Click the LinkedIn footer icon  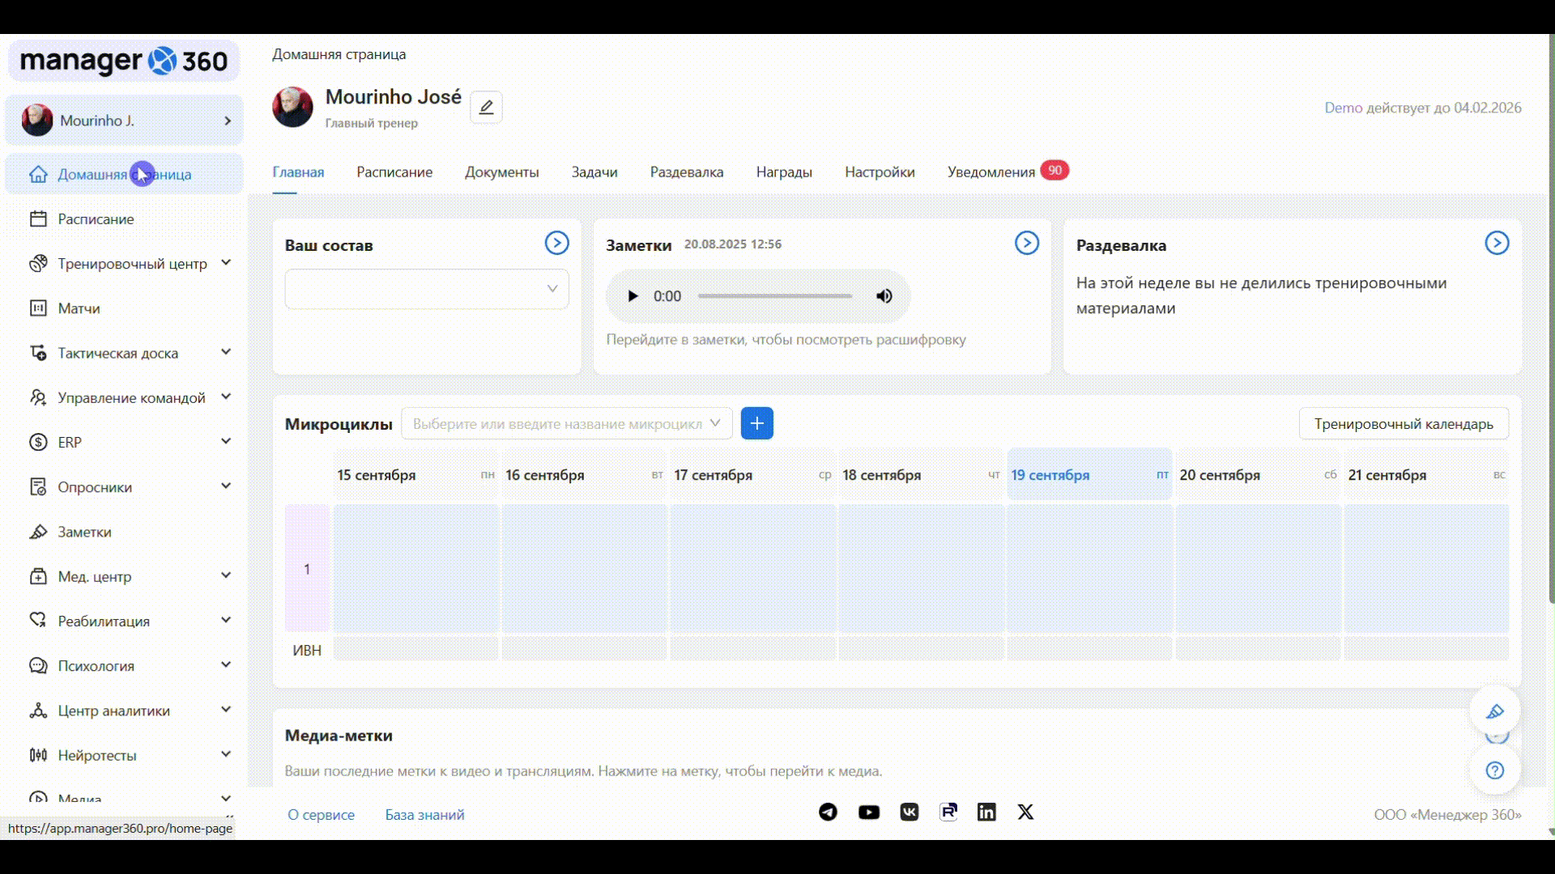coord(986,812)
